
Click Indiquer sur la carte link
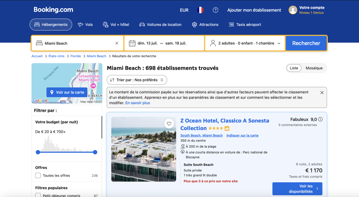(x=243, y=135)
